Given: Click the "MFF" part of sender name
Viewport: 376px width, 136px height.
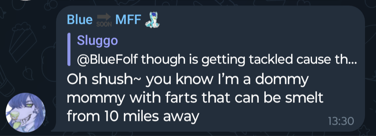Looking at the screenshot, I should pyautogui.click(x=128, y=20).
